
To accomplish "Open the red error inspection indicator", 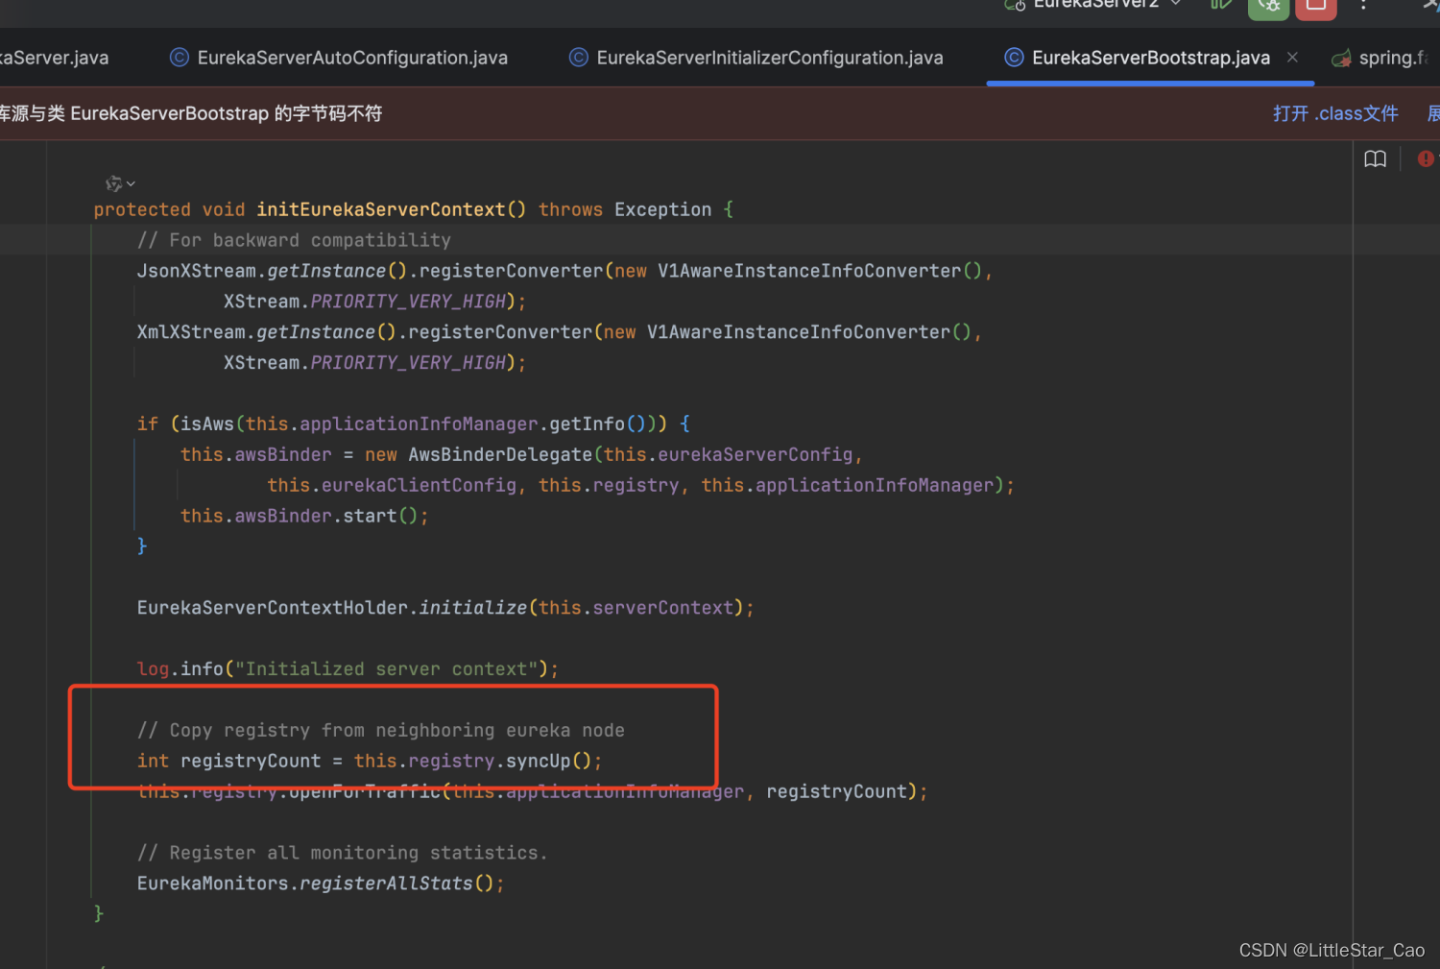I will pyautogui.click(x=1426, y=158).
